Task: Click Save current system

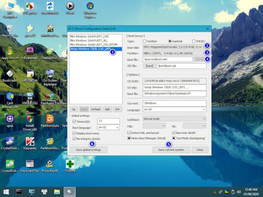Action: click(x=171, y=150)
